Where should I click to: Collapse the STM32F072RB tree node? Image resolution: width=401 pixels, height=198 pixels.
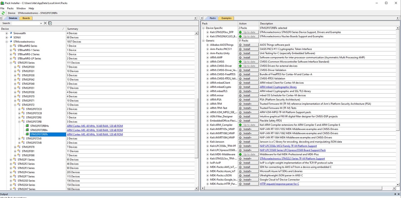pyautogui.click(x=19, y=122)
